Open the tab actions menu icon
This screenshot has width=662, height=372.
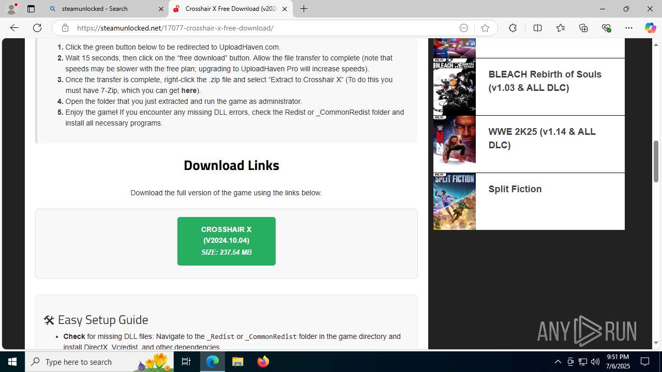[x=31, y=9]
